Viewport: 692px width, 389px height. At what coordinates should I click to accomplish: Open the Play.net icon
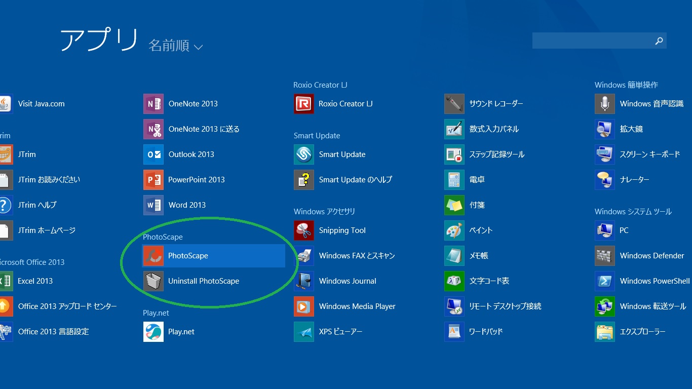coord(153,332)
